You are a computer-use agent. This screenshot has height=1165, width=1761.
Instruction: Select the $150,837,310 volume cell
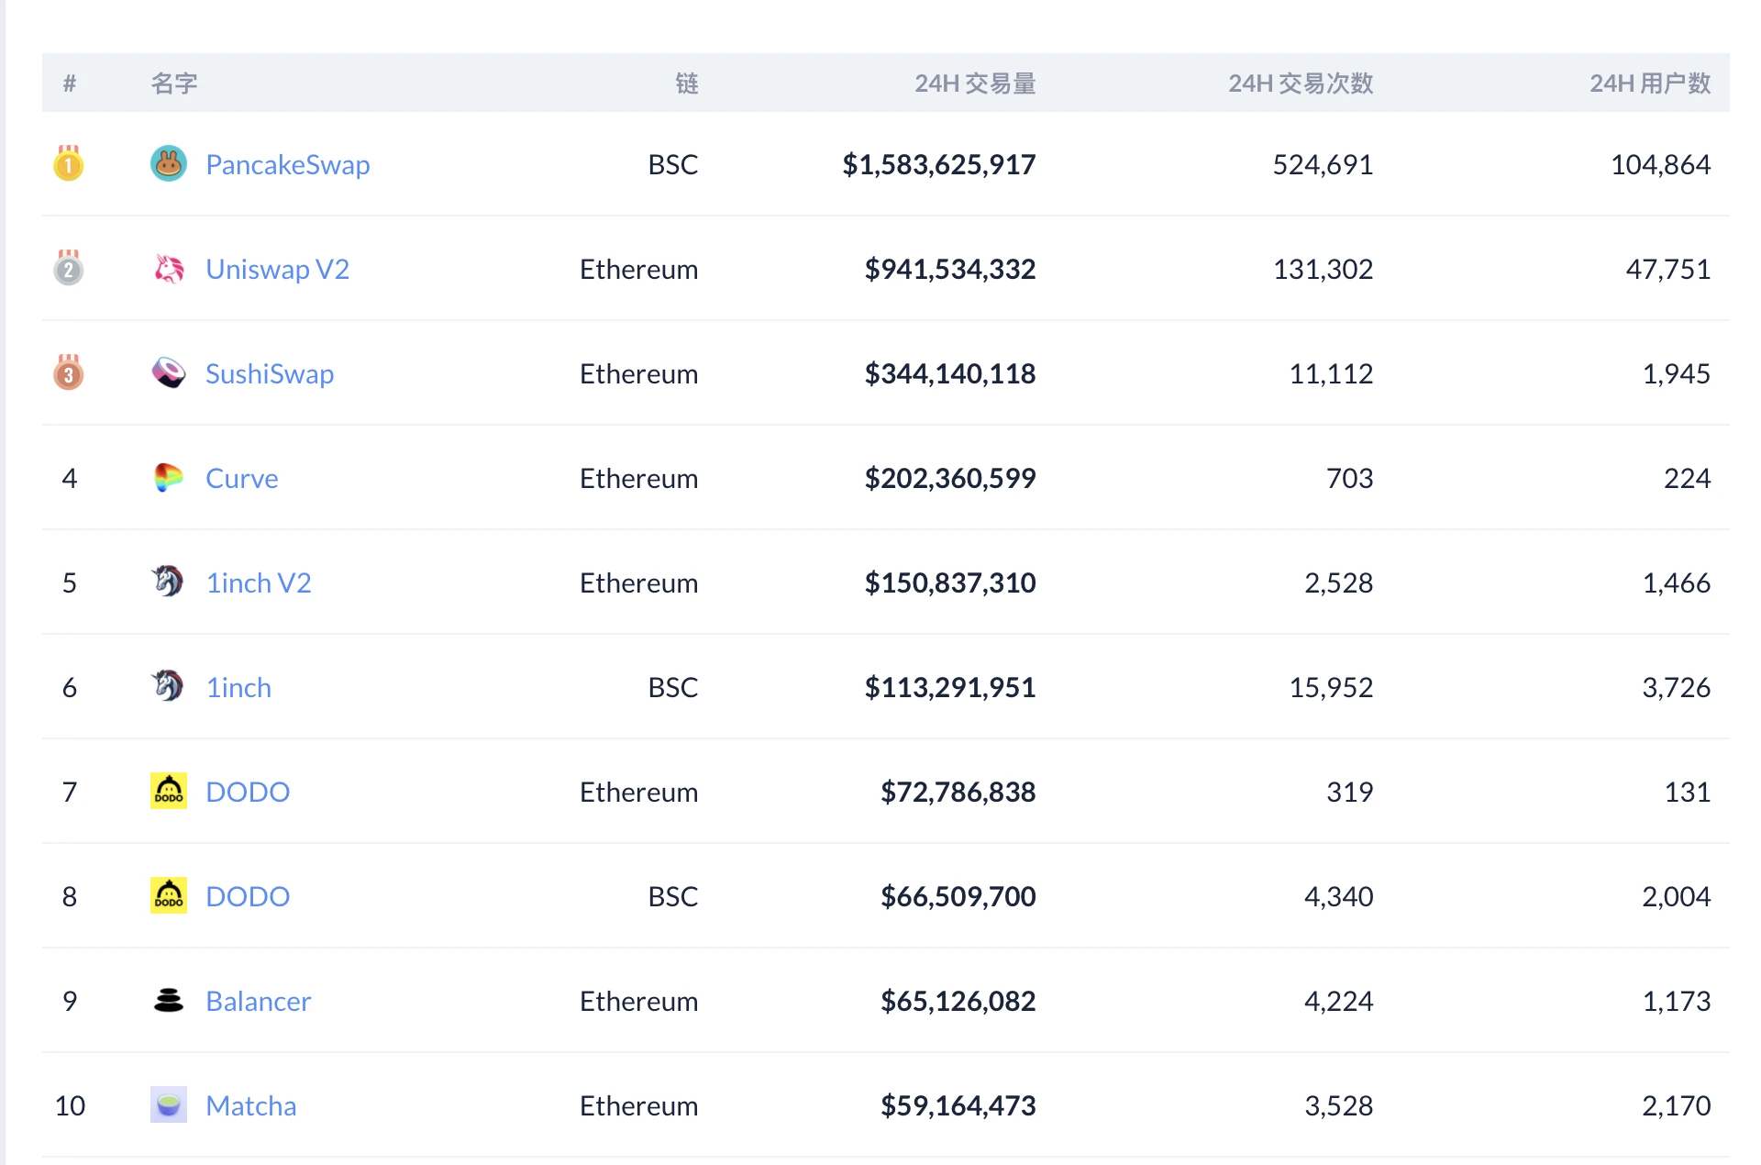tap(950, 583)
